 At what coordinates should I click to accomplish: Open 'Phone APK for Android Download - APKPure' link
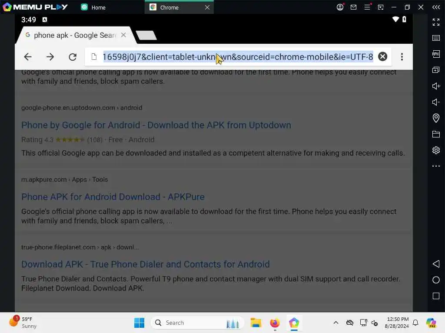(113, 197)
